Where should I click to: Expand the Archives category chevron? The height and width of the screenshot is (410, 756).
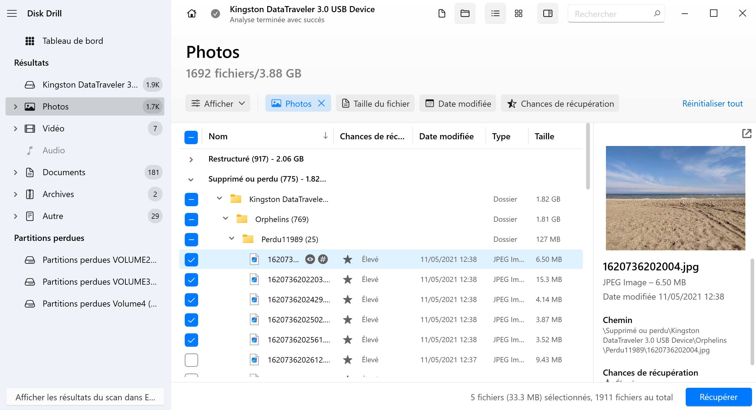pyautogui.click(x=16, y=194)
